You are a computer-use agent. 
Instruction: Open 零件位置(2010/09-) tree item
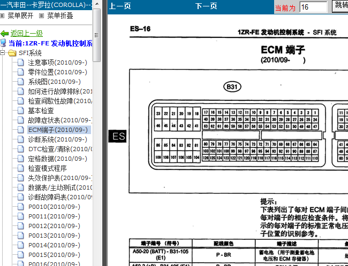tap(57, 72)
